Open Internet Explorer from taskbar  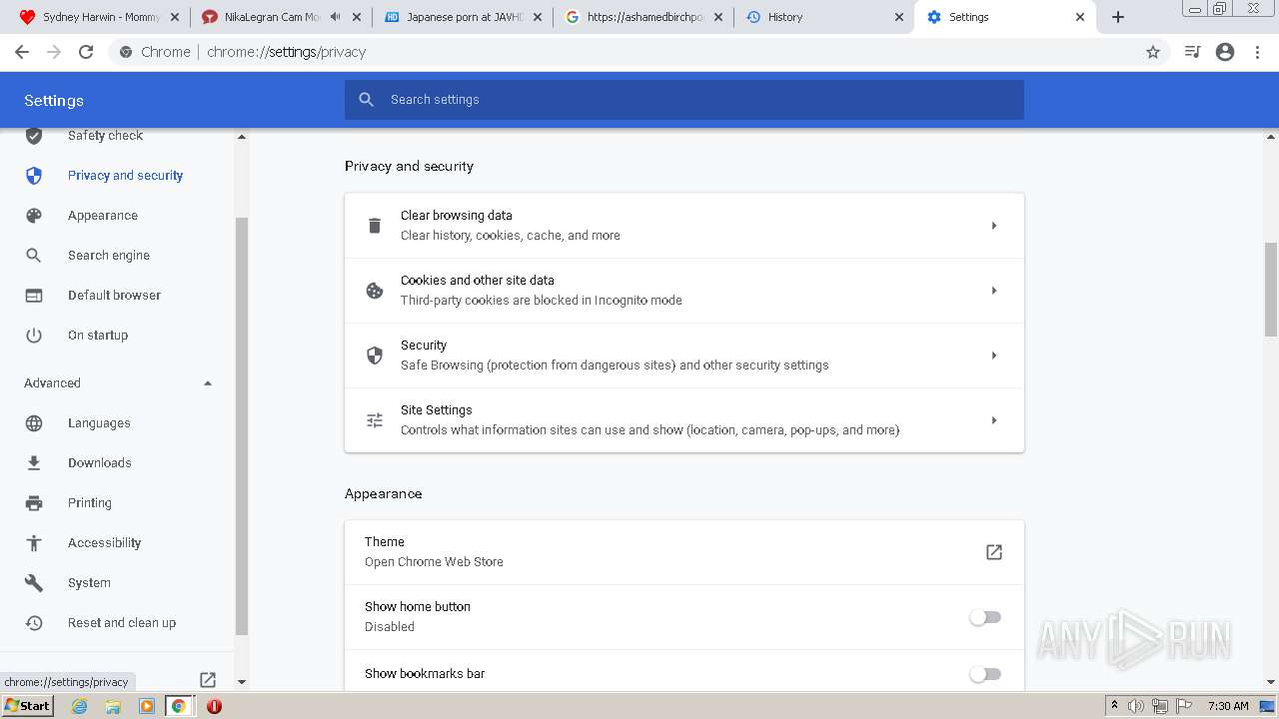[x=80, y=706]
